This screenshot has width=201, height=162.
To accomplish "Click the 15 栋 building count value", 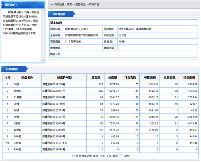I will (122, 42).
